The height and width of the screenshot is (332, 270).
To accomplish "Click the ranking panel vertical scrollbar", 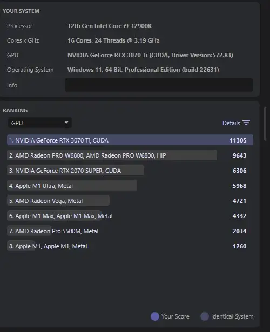I will pyautogui.click(x=265, y=124).
